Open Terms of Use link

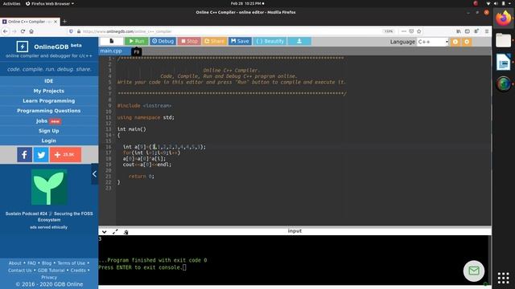point(72,263)
